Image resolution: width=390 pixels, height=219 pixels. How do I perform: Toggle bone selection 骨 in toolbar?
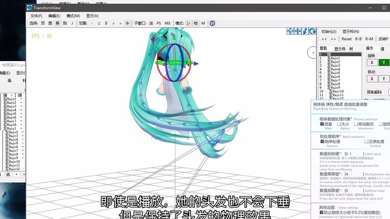click(58, 23)
